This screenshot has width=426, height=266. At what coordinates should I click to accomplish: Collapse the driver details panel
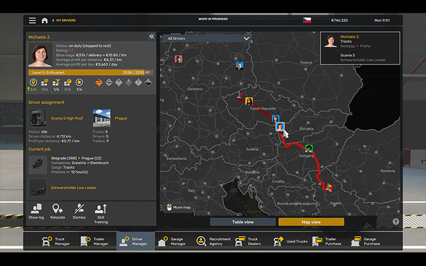[x=151, y=37]
